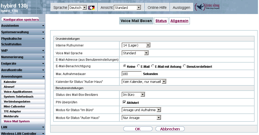This screenshot has width=259, height=135.
Task: Open Online-Hilfe
Action: 157,8
